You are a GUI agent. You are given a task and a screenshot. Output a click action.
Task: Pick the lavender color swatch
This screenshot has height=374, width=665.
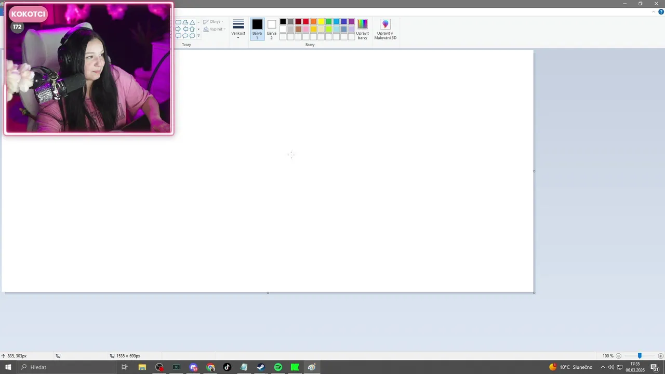pyautogui.click(x=352, y=29)
